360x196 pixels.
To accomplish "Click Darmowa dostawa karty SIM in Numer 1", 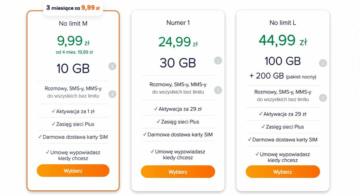I will pyautogui.click(x=178, y=135).
